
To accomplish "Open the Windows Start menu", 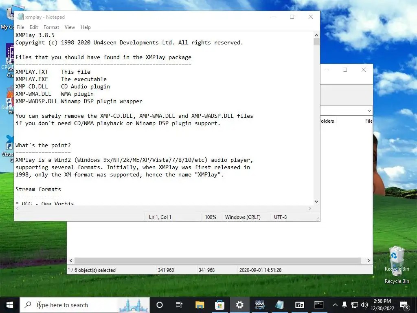I will [x=10, y=305].
